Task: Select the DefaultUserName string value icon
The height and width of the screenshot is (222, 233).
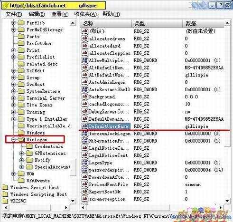Action: (x=84, y=126)
